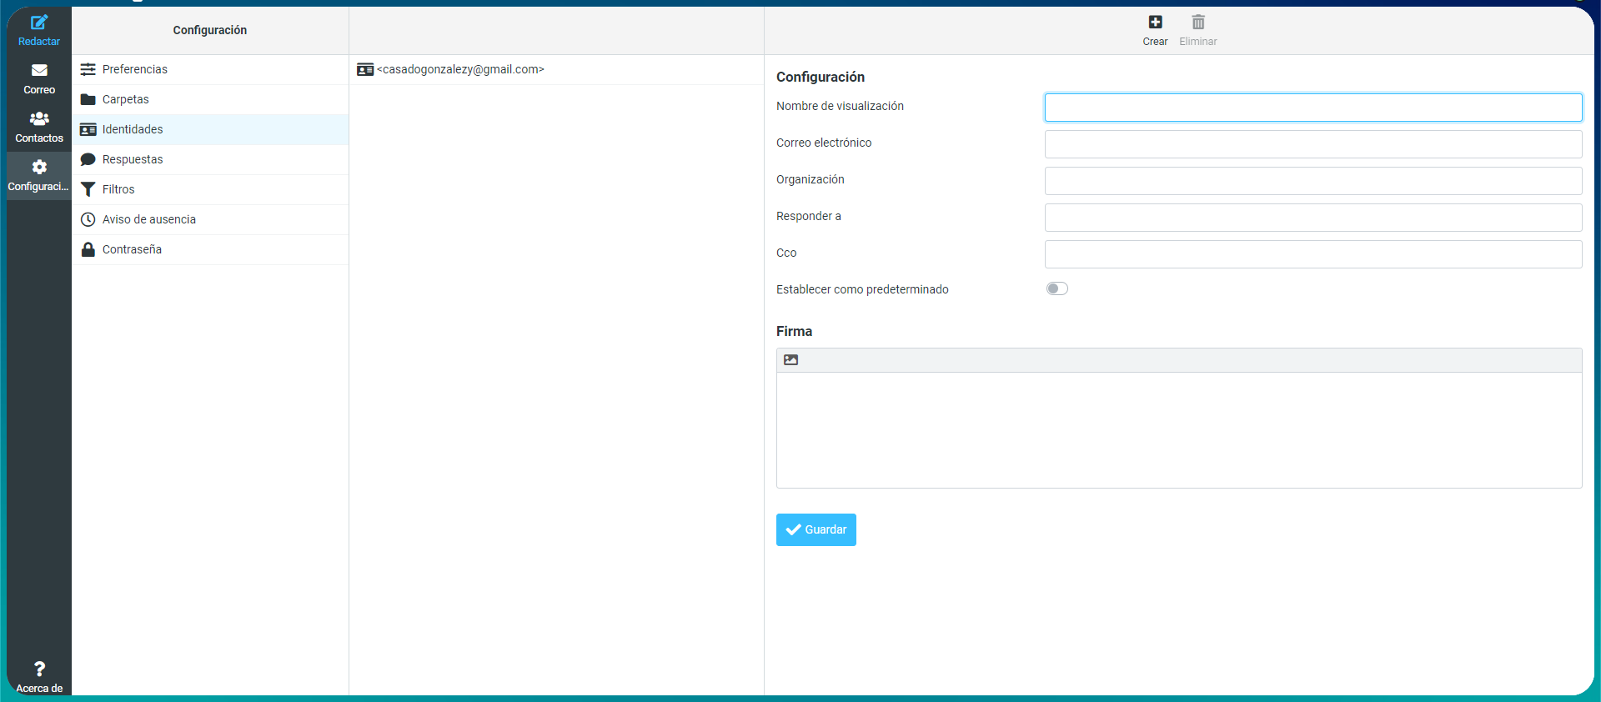Click the Eliminar trash icon
Image resolution: width=1601 pixels, height=702 pixels.
[x=1198, y=23]
